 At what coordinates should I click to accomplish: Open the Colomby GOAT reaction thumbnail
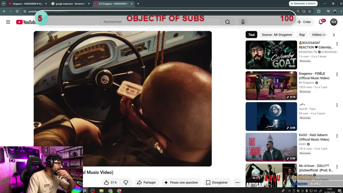tap(271, 55)
